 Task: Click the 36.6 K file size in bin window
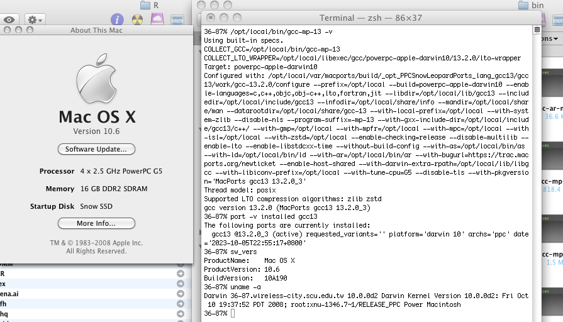[554, 117]
